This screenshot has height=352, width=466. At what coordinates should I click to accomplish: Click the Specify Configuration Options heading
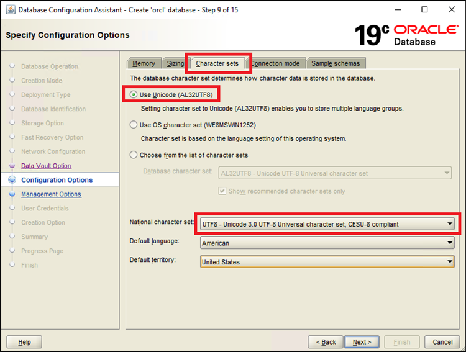click(68, 35)
